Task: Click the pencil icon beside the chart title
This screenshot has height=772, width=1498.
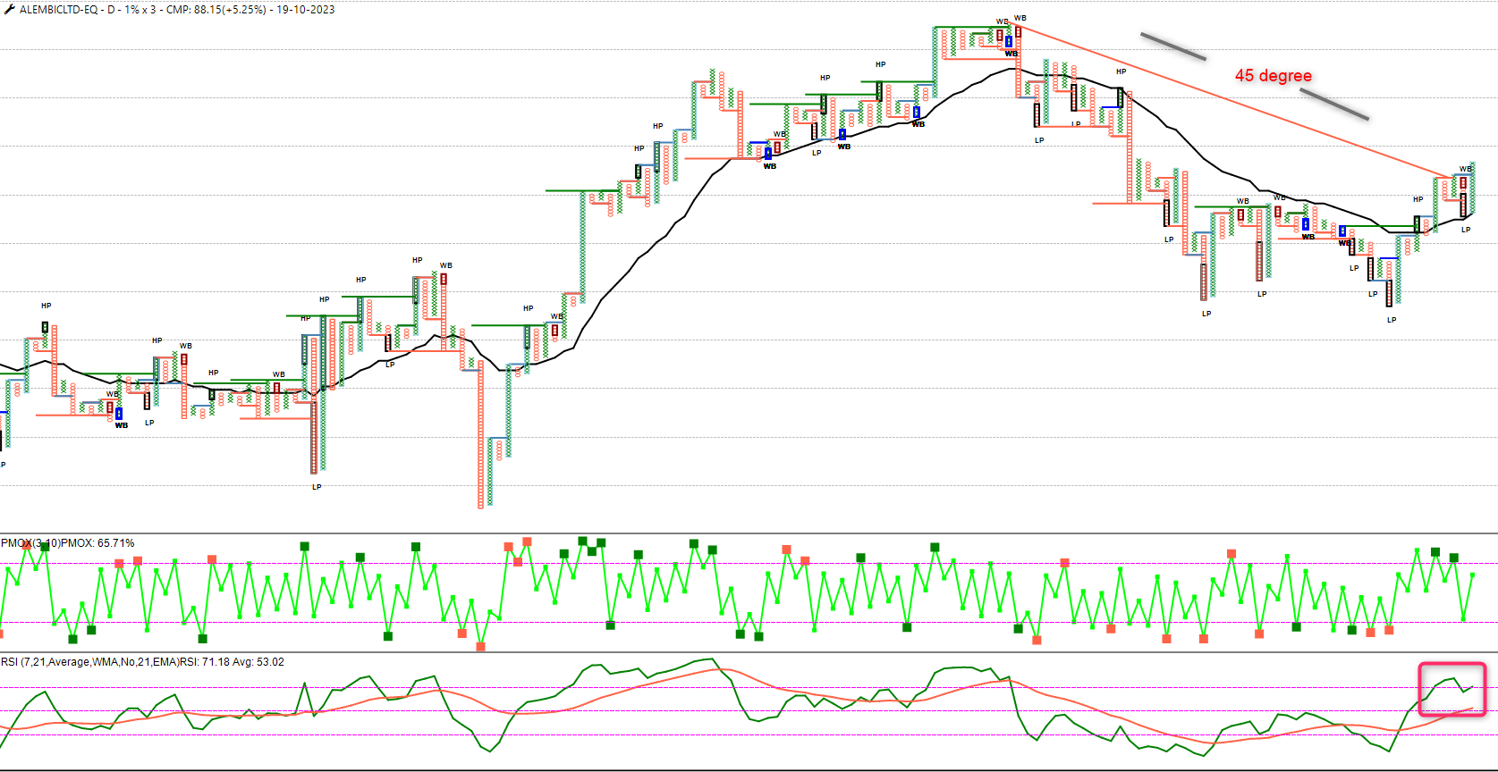Action: (x=9, y=10)
